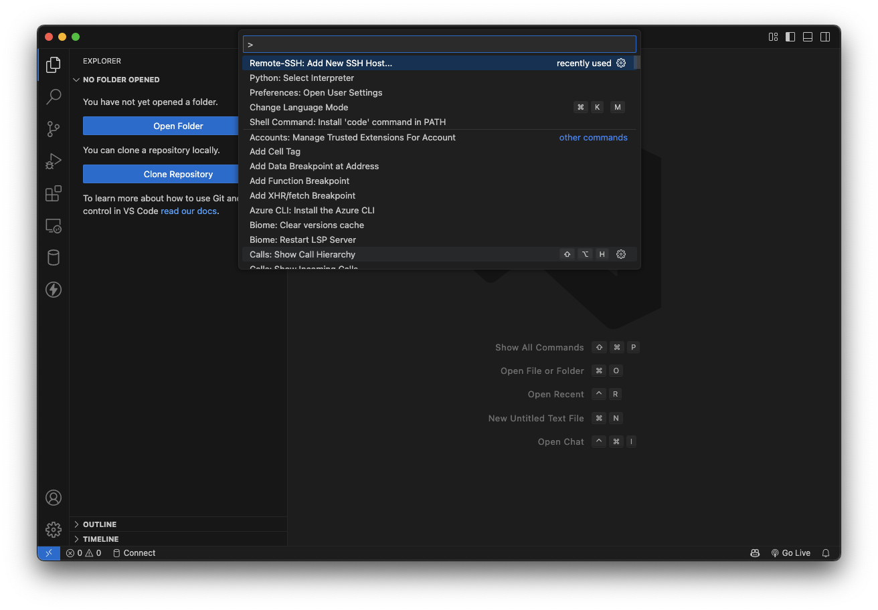Expand the OUTLINE section
The width and height of the screenshot is (878, 610).
(x=76, y=524)
